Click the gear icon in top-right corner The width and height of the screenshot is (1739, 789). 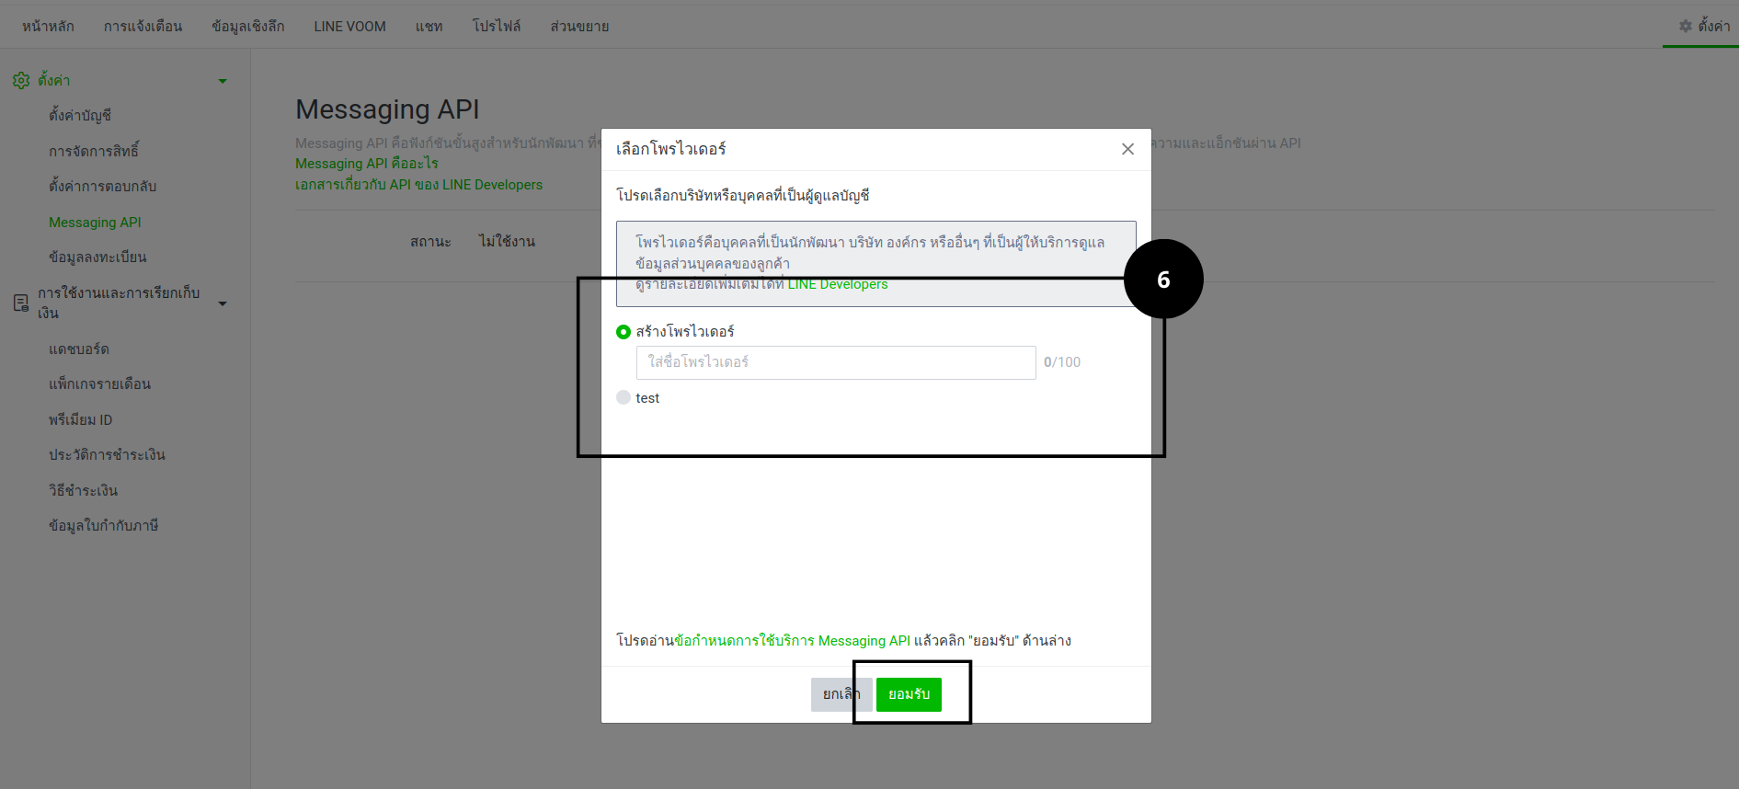1686,26
